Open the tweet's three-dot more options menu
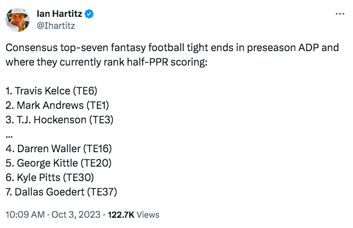Viewport: 353px width, 228px height. tap(340, 14)
